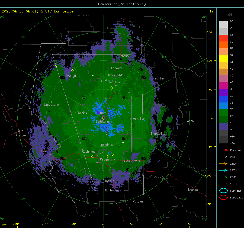Click the Lacombe city label
Screen dimensions: 244x228
click(x=117, y=68)
